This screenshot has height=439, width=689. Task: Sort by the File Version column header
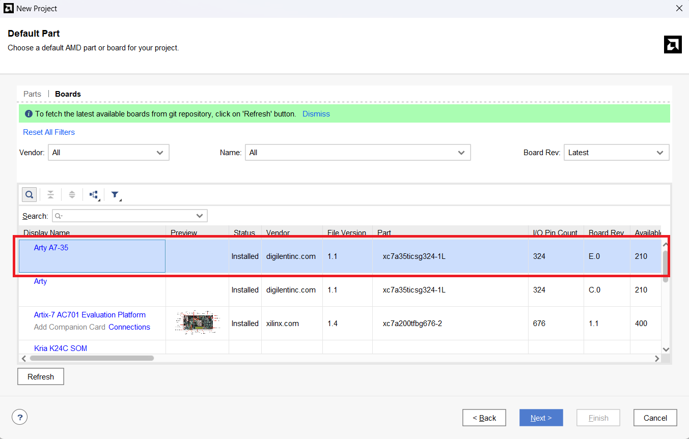click(x=347, y=232)
